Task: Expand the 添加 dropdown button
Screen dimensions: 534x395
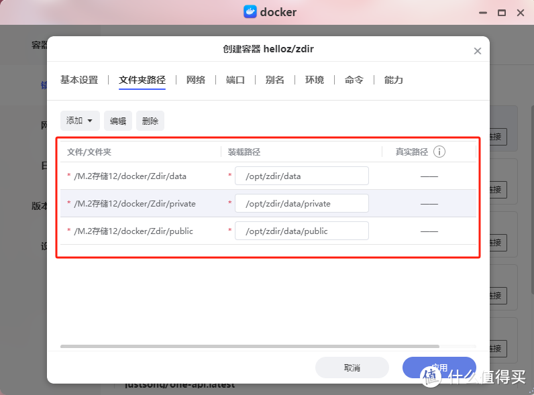Action: (x=80, y=121)
